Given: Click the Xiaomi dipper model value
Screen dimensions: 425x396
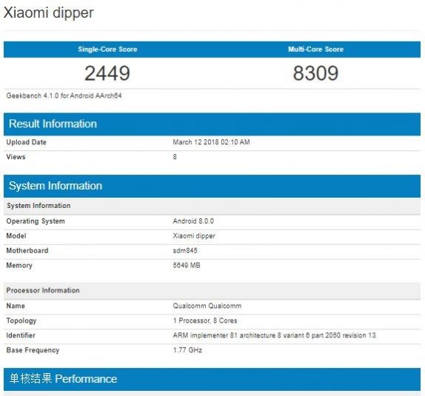Looking at the screenshot, I should pos(194,236).
